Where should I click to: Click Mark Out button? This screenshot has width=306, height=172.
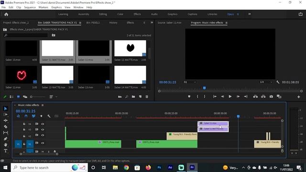[x=204, y=97]
